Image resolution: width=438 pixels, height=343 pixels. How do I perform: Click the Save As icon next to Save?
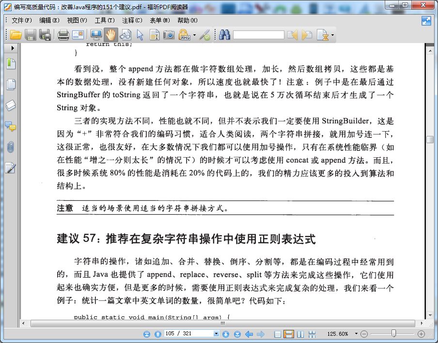click(45, 35)
